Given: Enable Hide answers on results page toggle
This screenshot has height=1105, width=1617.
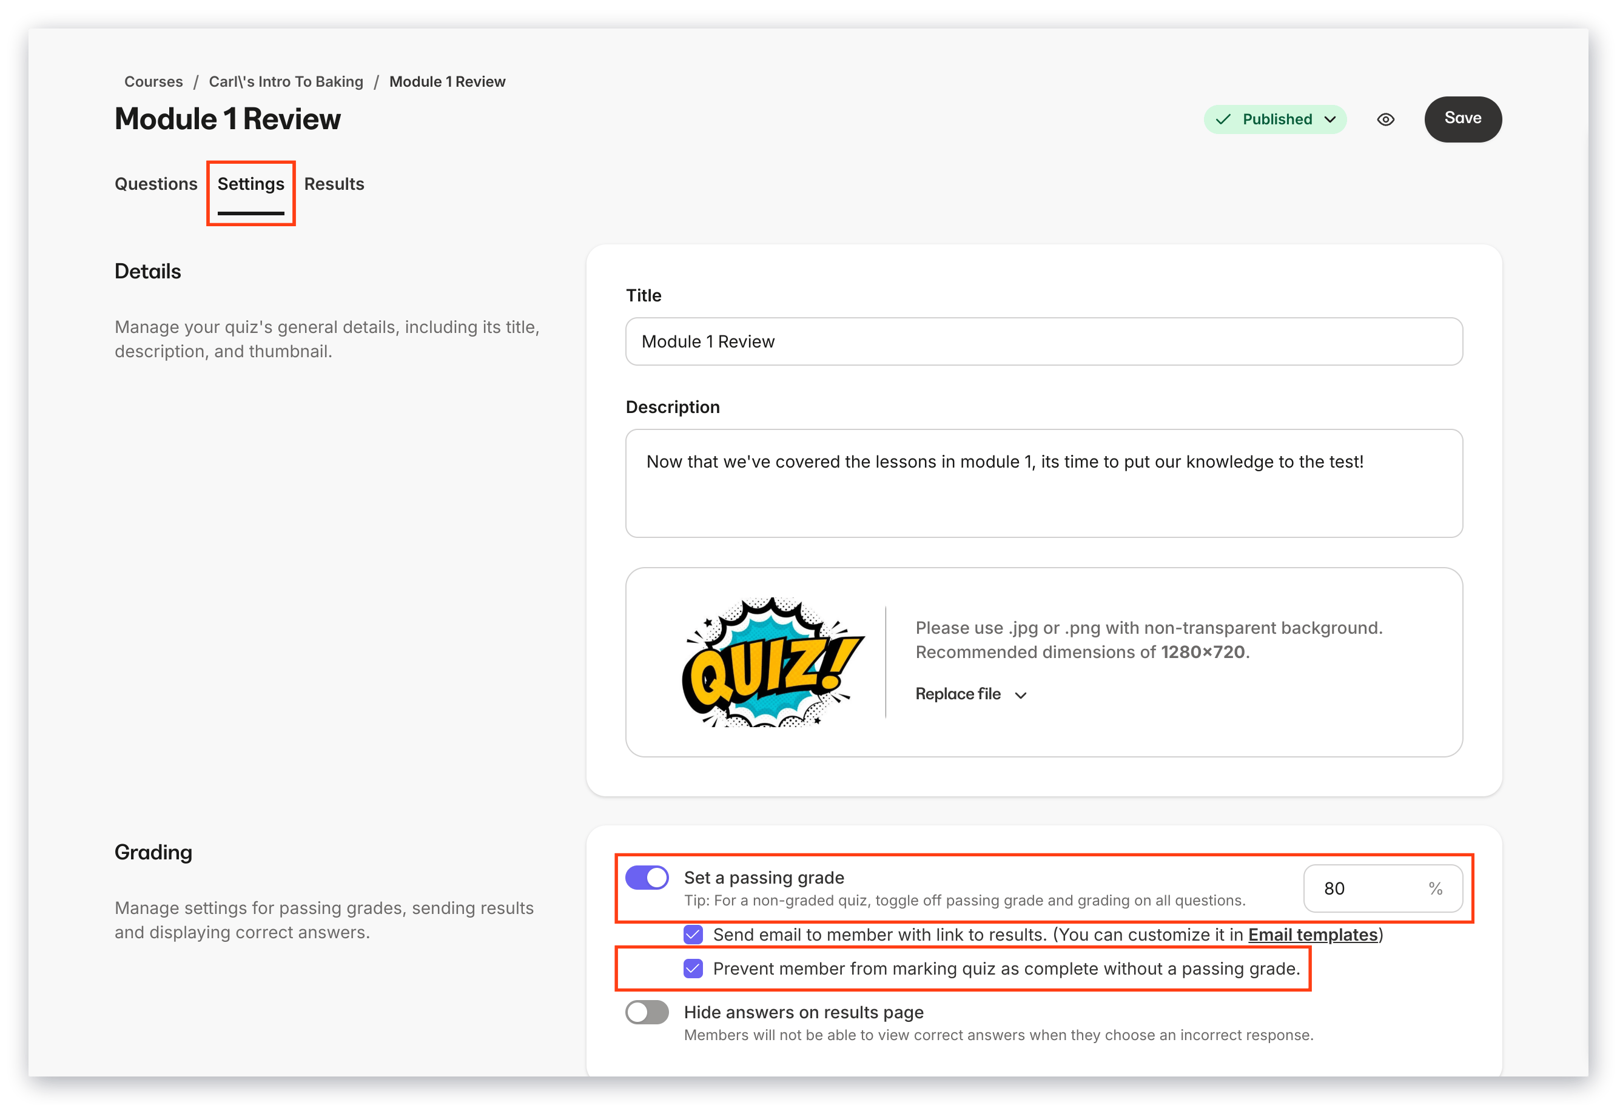Looking at the screenshot, I should (x=647, y=1012).
